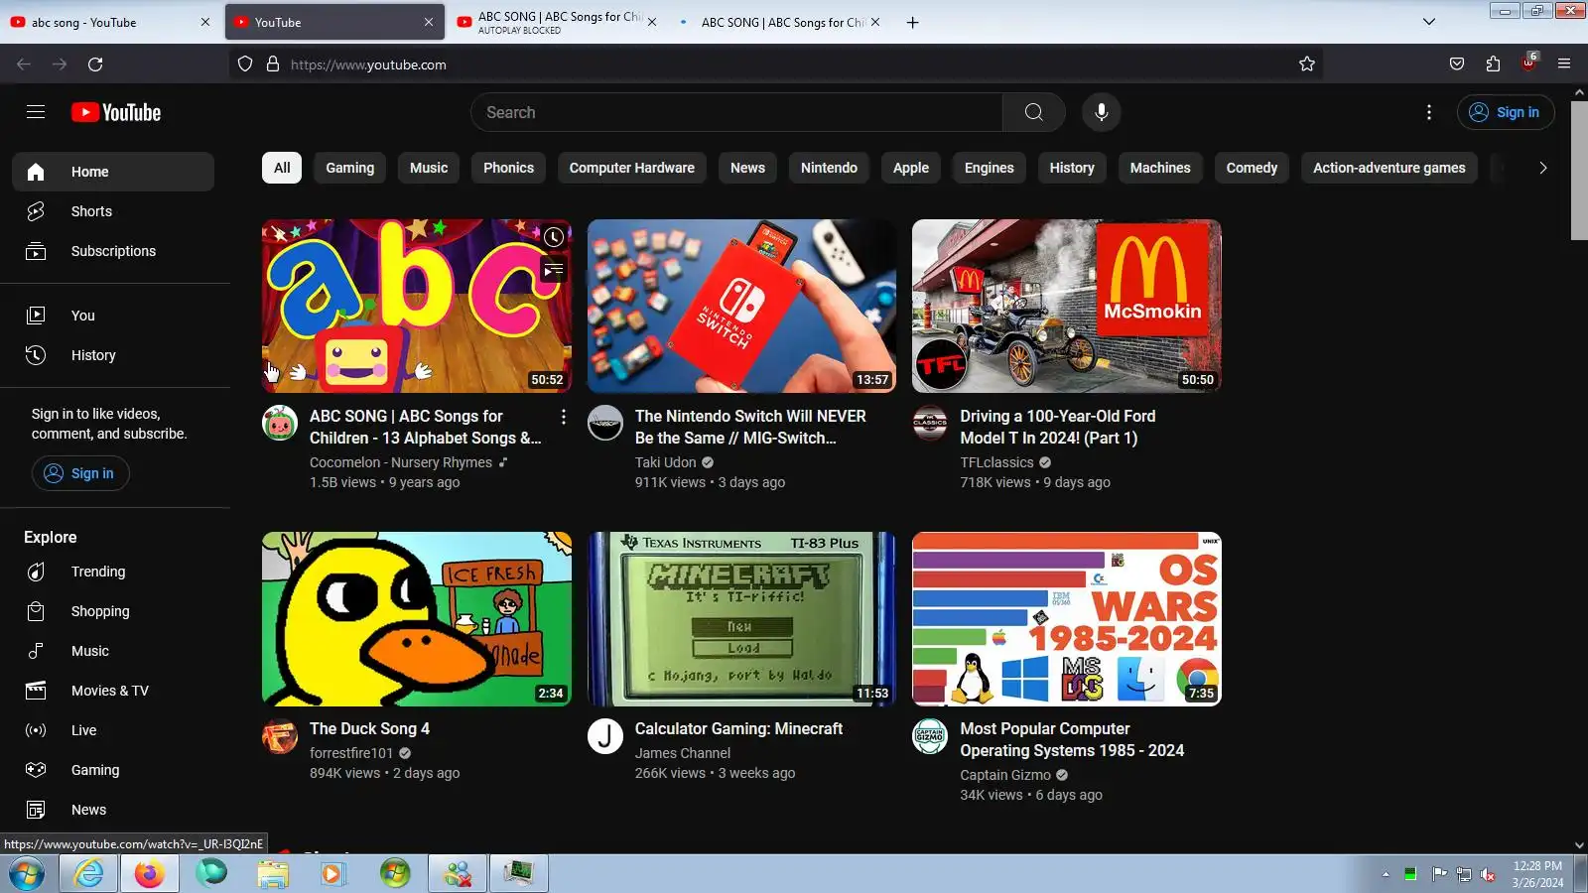1588x893 pixels.
Task: Open Subscriptions in the sidebar
Action: pos(113,251)
